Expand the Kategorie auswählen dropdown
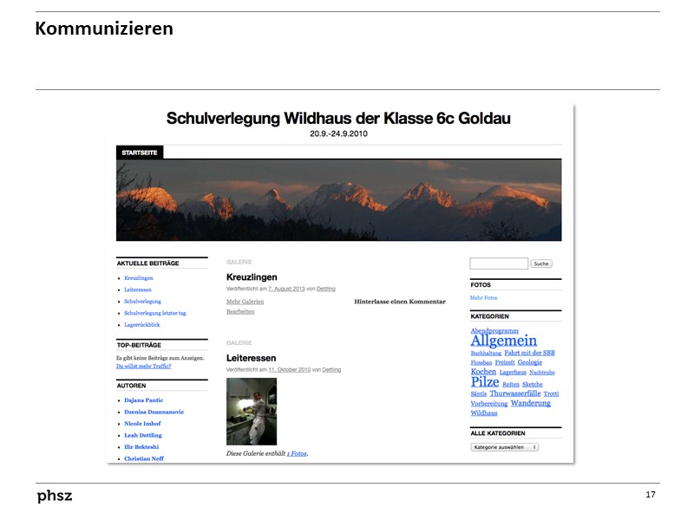The height and width of the screenshot is (520, 694). pos(504,447)
